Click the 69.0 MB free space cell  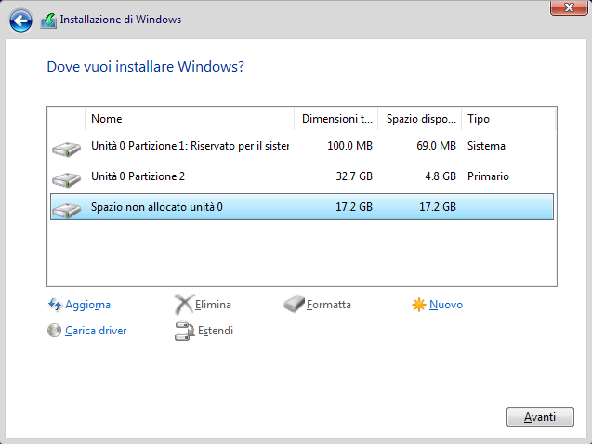coord(436,146)
